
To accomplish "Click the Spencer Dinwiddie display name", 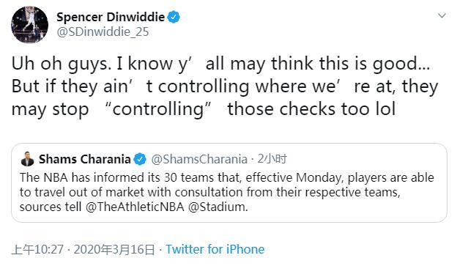I will pos(111,17).
